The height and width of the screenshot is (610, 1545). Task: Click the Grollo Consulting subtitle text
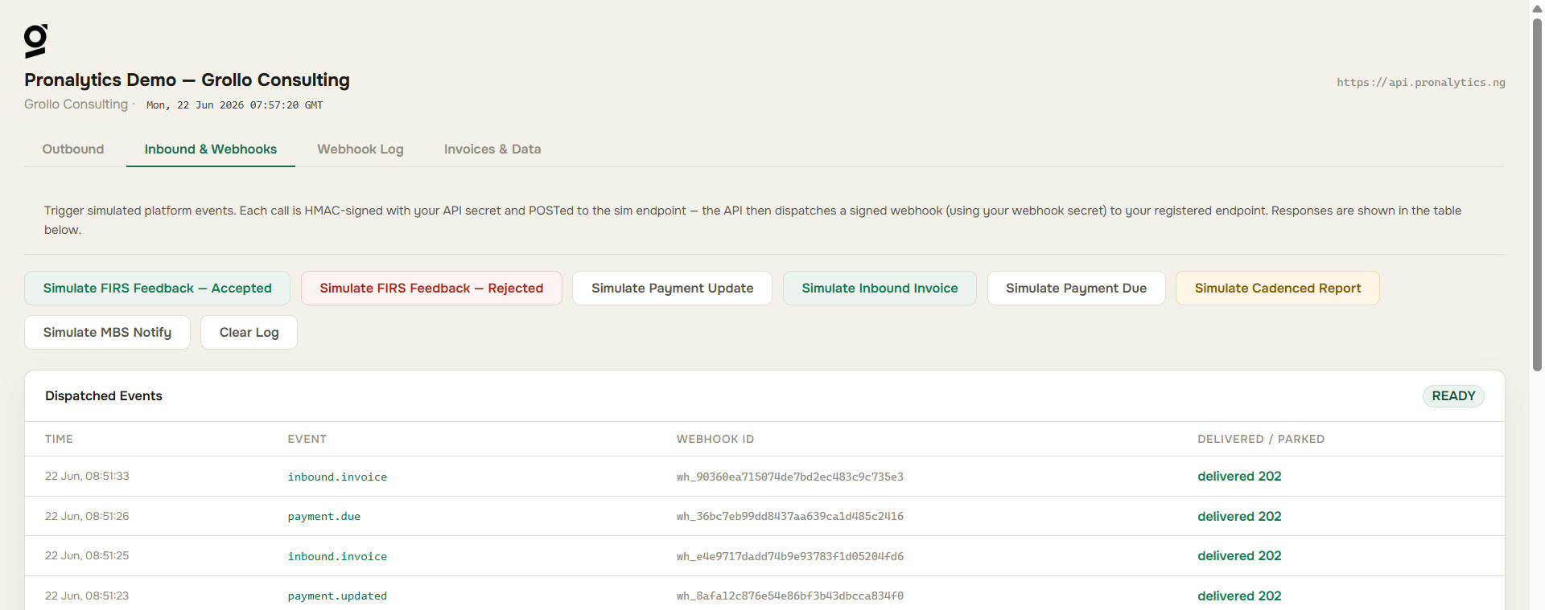[76, 104]
